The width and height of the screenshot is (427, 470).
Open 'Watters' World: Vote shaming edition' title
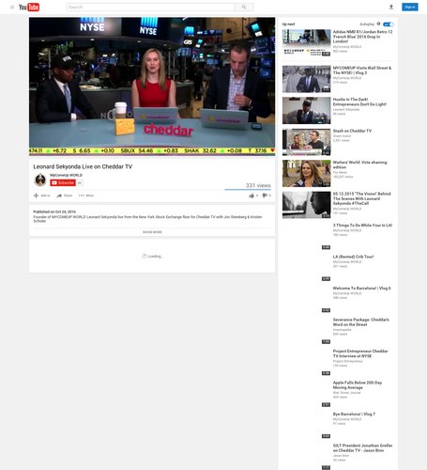(359, 164)
